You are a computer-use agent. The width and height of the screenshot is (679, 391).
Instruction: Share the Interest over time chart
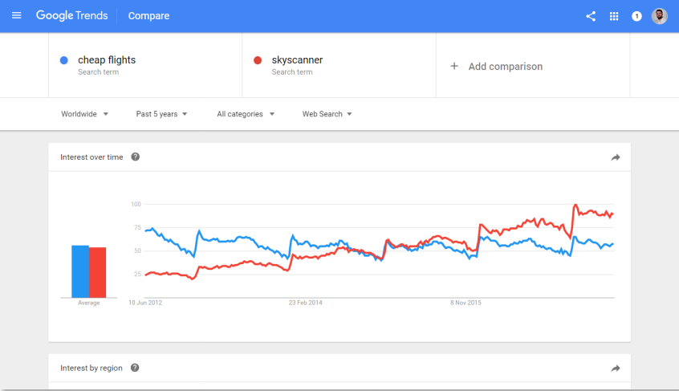[616, 157]
